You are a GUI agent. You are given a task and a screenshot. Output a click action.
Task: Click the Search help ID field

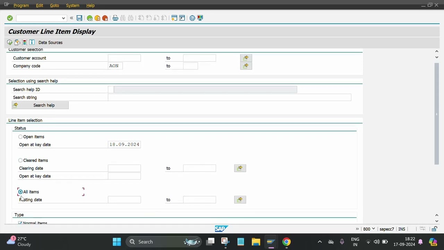pos(111,90)
